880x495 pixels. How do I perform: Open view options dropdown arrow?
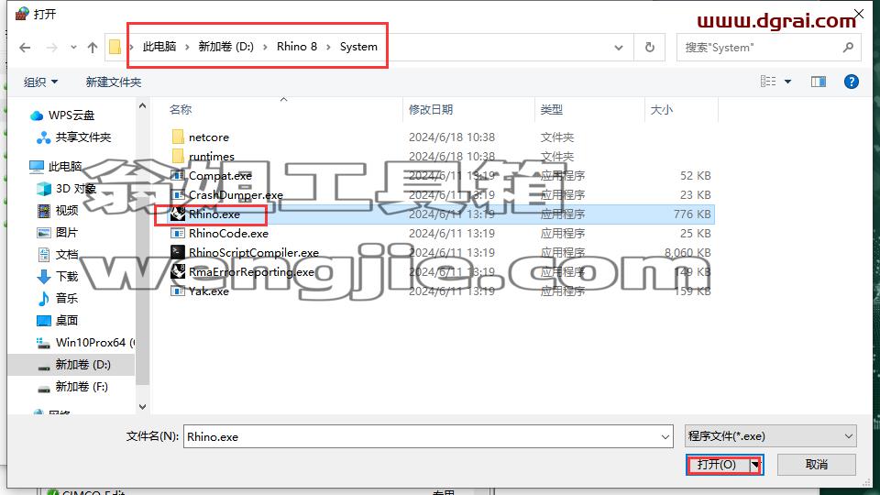click(x=788, y=82)
